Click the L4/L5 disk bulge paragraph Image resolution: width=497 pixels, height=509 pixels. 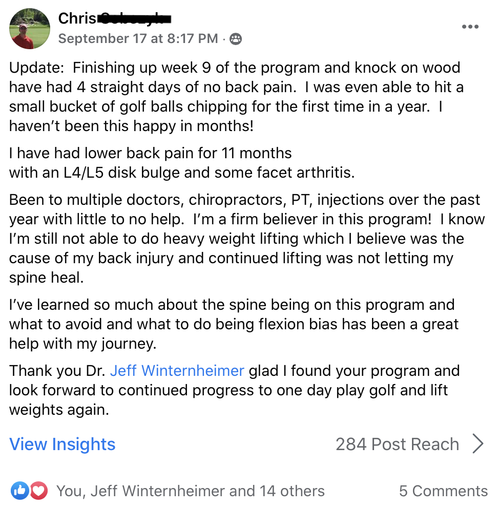pos(182,163)
